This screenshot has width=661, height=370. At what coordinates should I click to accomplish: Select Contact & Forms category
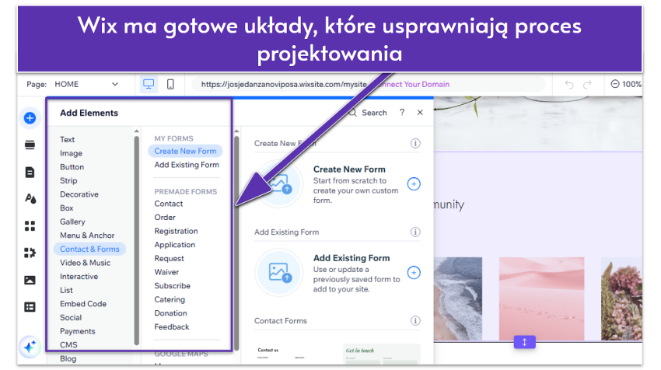(89, 249)
